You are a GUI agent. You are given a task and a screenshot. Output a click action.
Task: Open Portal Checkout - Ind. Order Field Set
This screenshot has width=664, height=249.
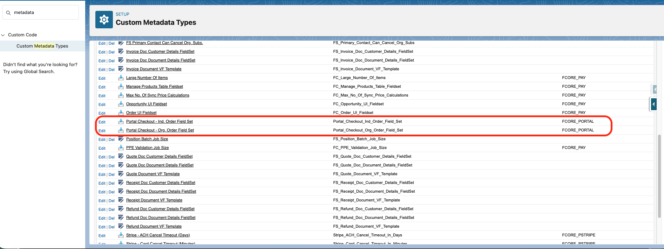tap(160, 121)
